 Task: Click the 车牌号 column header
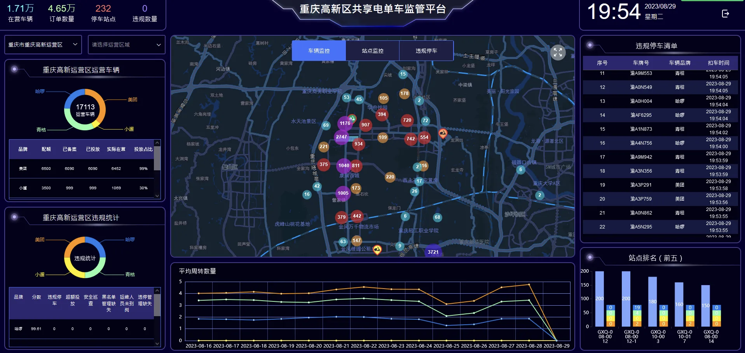pos(641,63)
